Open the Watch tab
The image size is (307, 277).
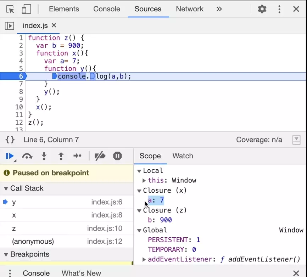pyautogui.click(x=183, y=156)
